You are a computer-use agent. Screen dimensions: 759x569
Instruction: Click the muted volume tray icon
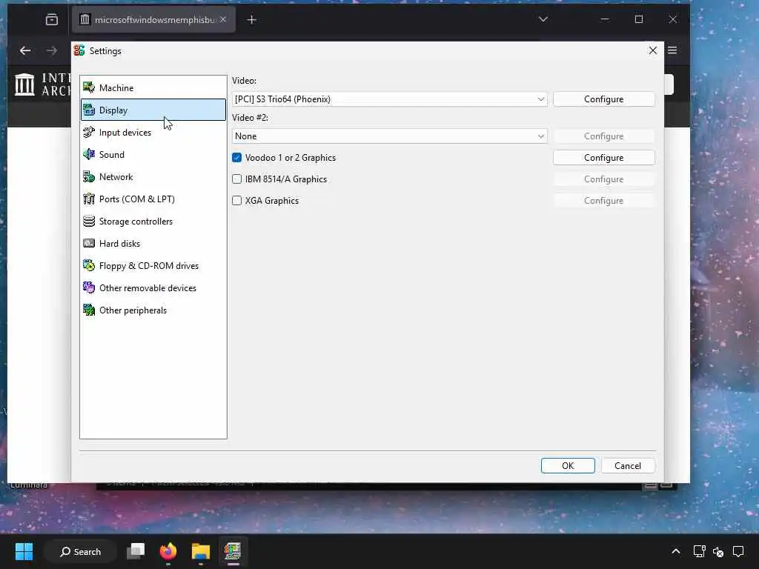(x=718, y=551)
